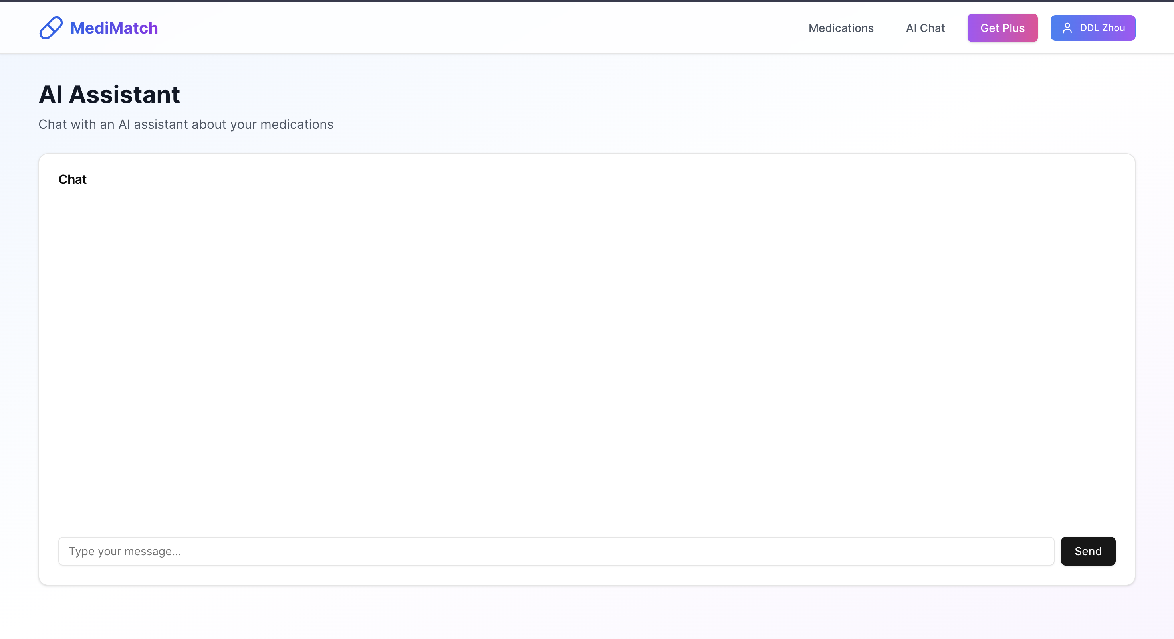The image size is (1174, 639).
Task: Click the 'Match' portion of the MediMatch logo text
Action: pos(133,28)
